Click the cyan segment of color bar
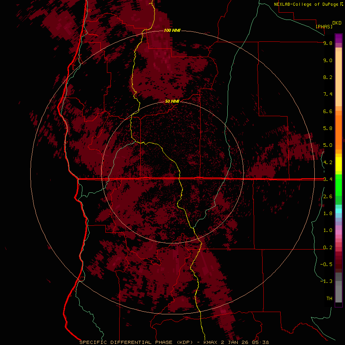The height and width of the screenshot is (345, 345). (338, 211)
